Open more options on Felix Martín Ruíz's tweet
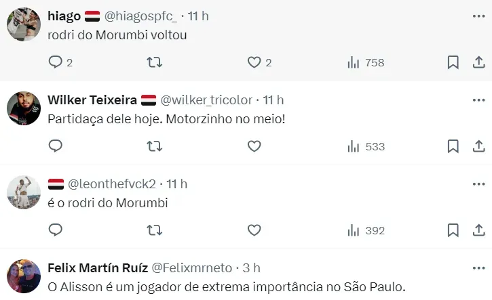This screenshot has height=300, width=492. click(478, 267)
